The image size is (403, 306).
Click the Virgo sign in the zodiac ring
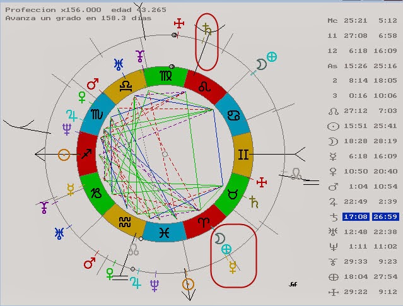point(164,76)
